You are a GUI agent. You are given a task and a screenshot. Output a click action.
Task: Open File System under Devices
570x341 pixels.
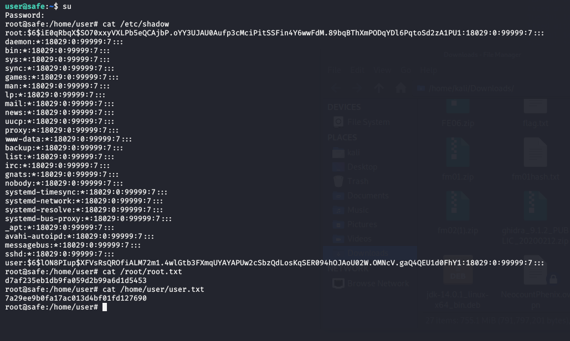pos(368,122)
